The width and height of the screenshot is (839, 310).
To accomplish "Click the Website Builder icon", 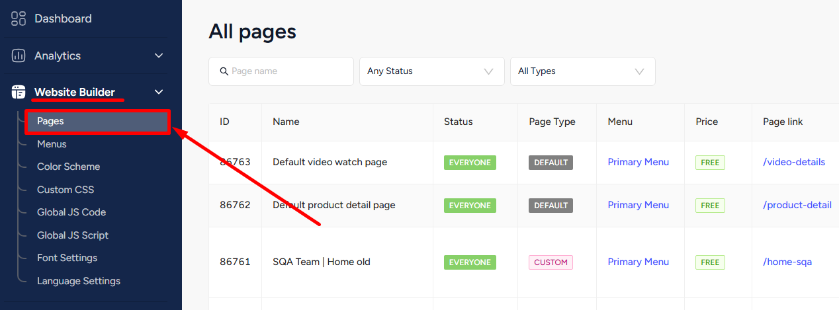I will pyautogui.click(x=19, y=92).
